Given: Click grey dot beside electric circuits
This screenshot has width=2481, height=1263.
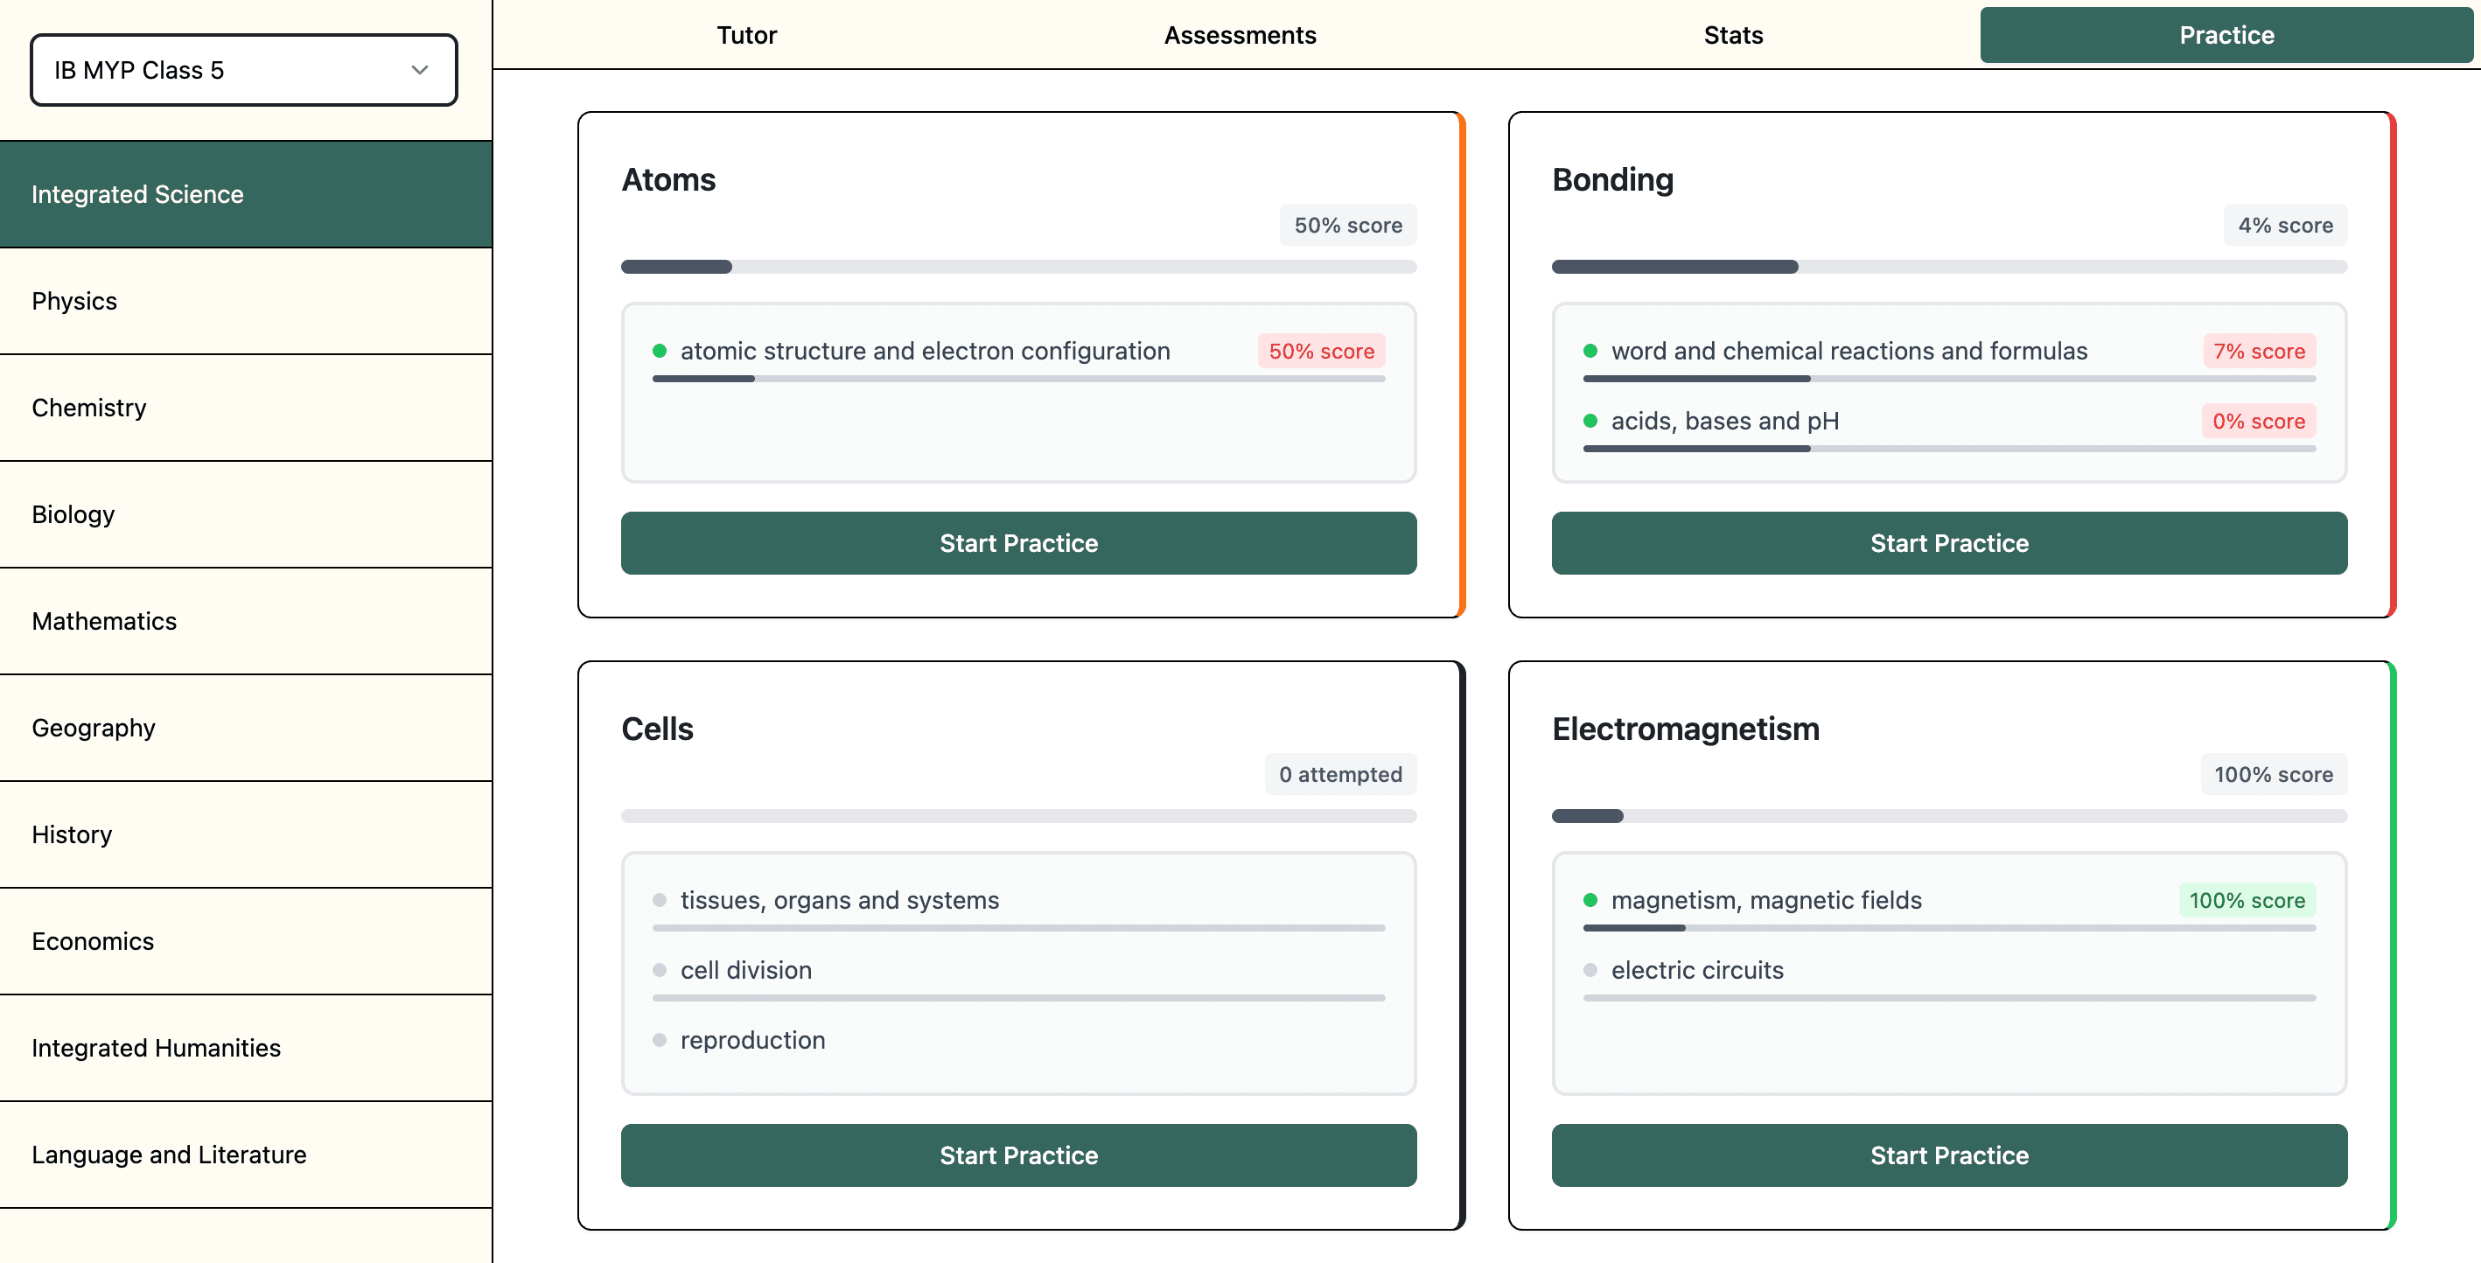Looking at the screenshot, I should 1590,970.
